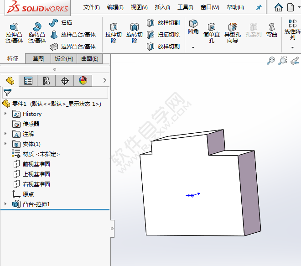301x266 pixels.
Task: Select the shaded right side face of the model
Action: (249, 193)
